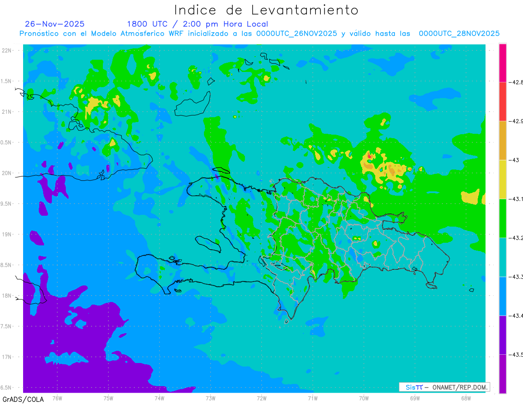The image size is (523, 404).
Task: Select the green colorbar segment below -43.1
Action: 503,218
